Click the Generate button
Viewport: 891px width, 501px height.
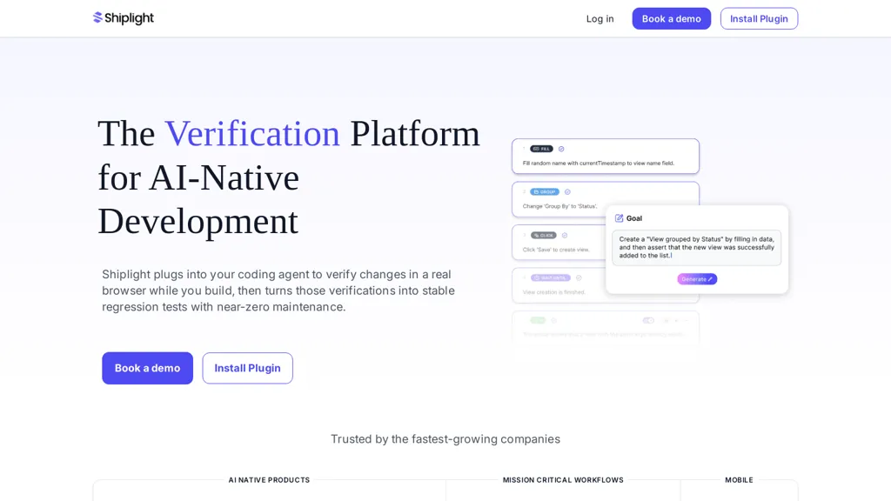[x=697, y=279]
